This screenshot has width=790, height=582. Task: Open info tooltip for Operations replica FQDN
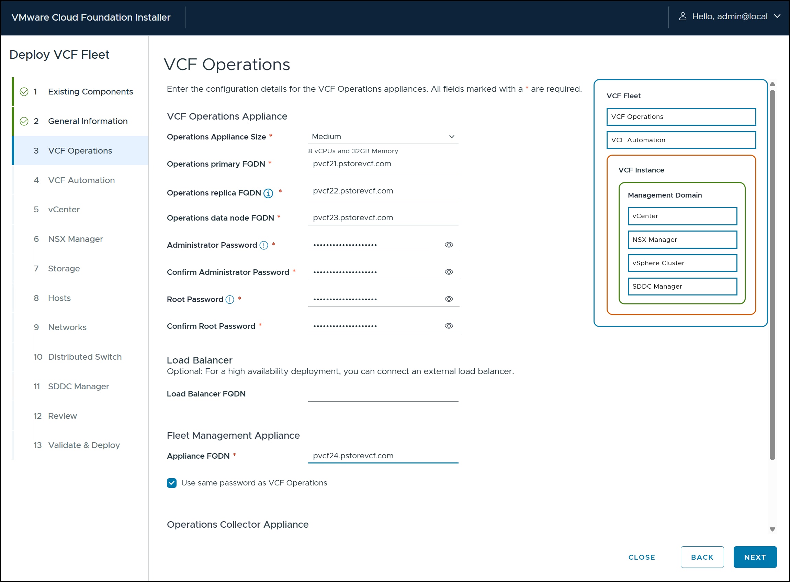point(268,193)
